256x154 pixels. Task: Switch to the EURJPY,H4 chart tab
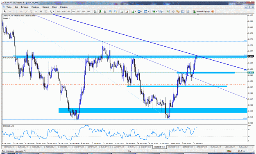point(106,147)
